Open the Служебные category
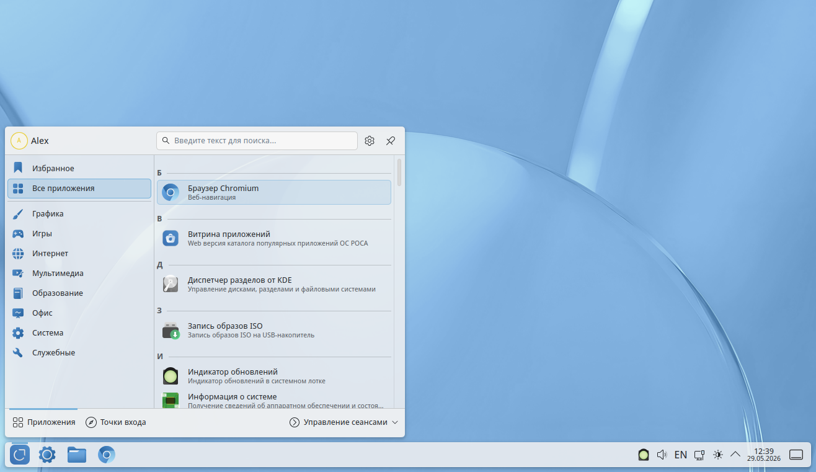The image size is (816, 472). pos(79,353)
